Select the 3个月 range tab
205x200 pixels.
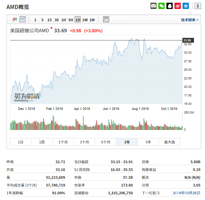coord(84,142)
